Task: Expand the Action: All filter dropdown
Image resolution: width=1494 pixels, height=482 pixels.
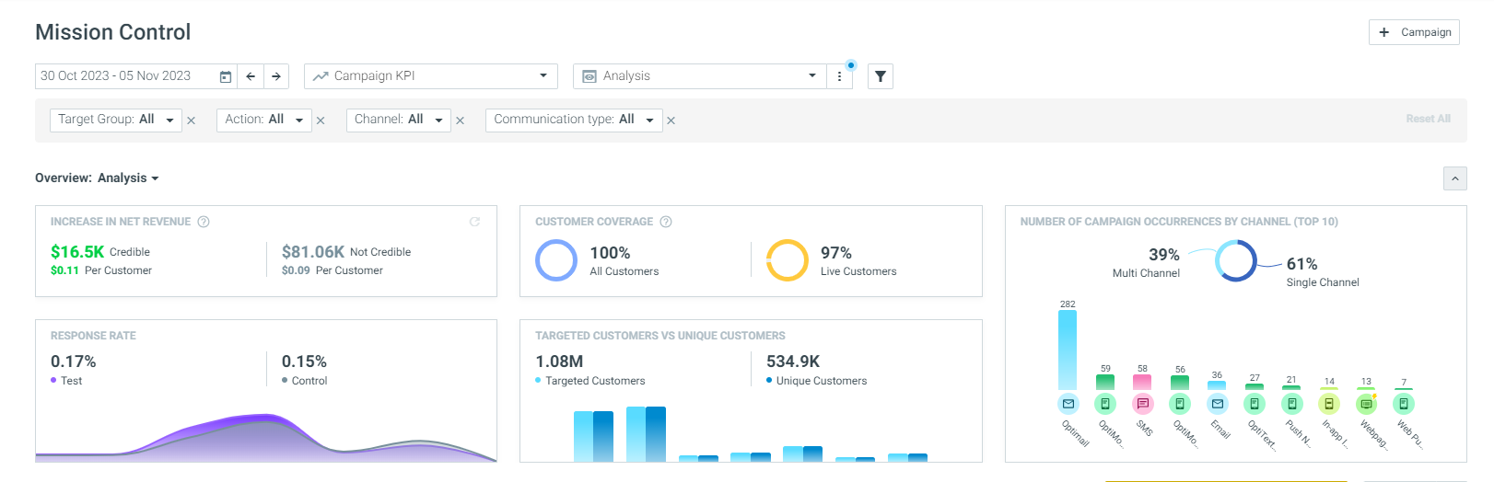Action: point(264,120)
